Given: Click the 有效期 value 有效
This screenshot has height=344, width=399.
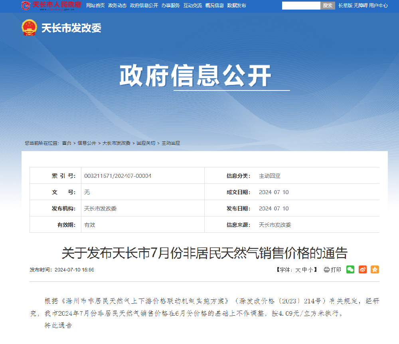Looking at the screenshot, I should (x=89, y=225).
